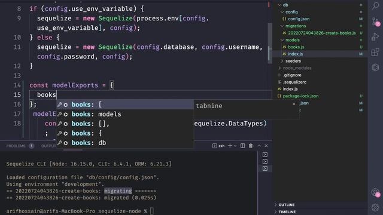Collapse the config folder
The height and width of the screenshot is (215, 383).
pyautogui.click(x=282, y=12)
